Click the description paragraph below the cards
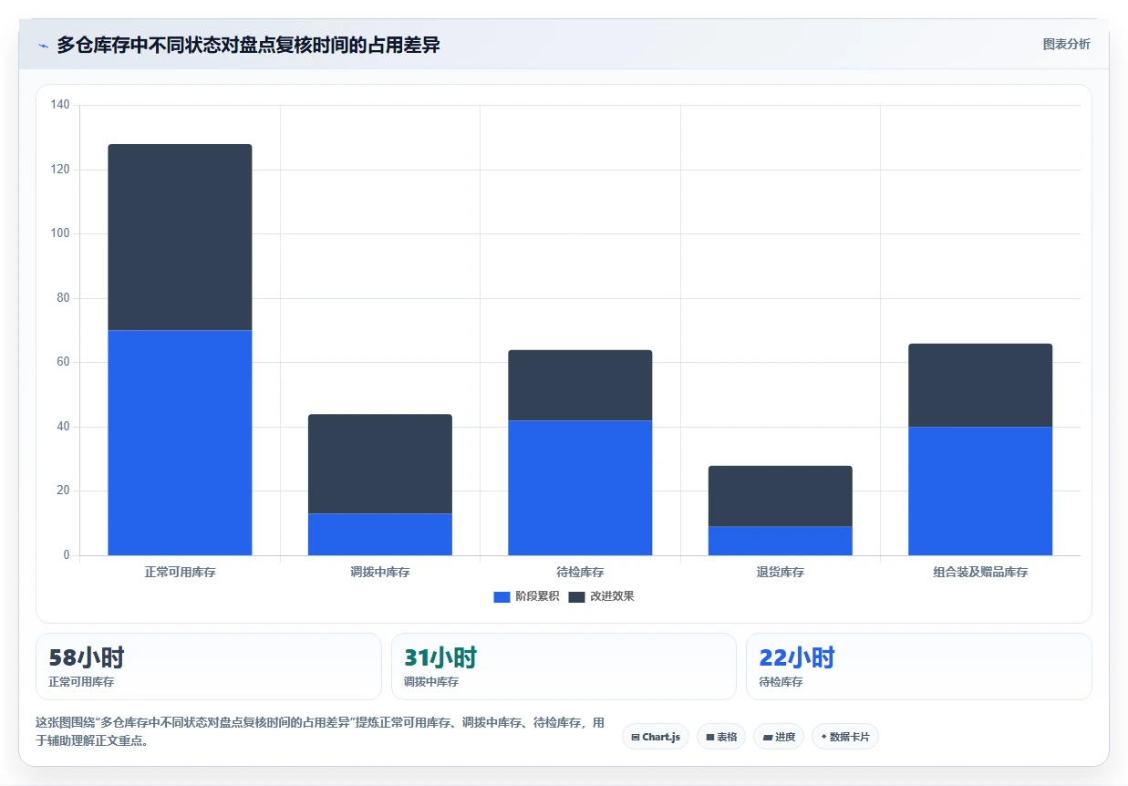 pos(320,731)
